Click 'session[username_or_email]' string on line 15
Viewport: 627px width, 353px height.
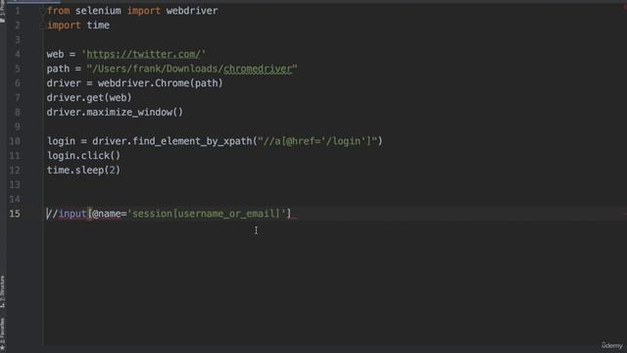[207, 214]
